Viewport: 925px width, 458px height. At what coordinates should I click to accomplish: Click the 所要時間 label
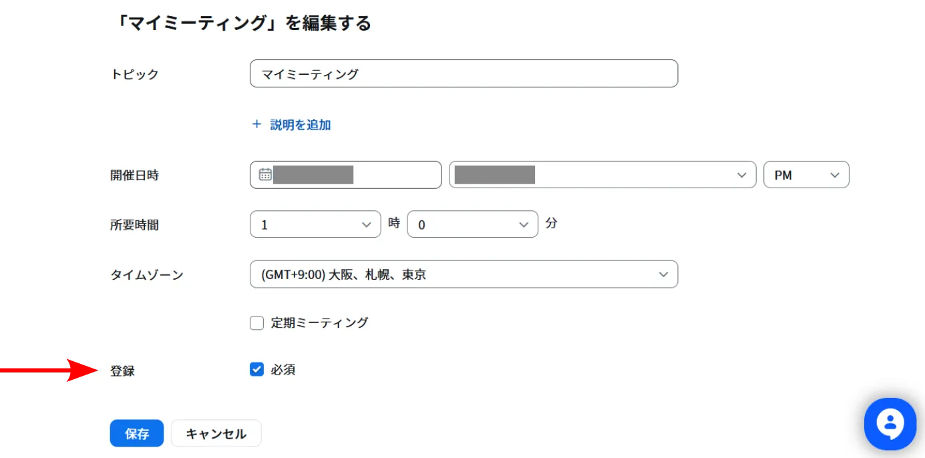pos(134,225)
